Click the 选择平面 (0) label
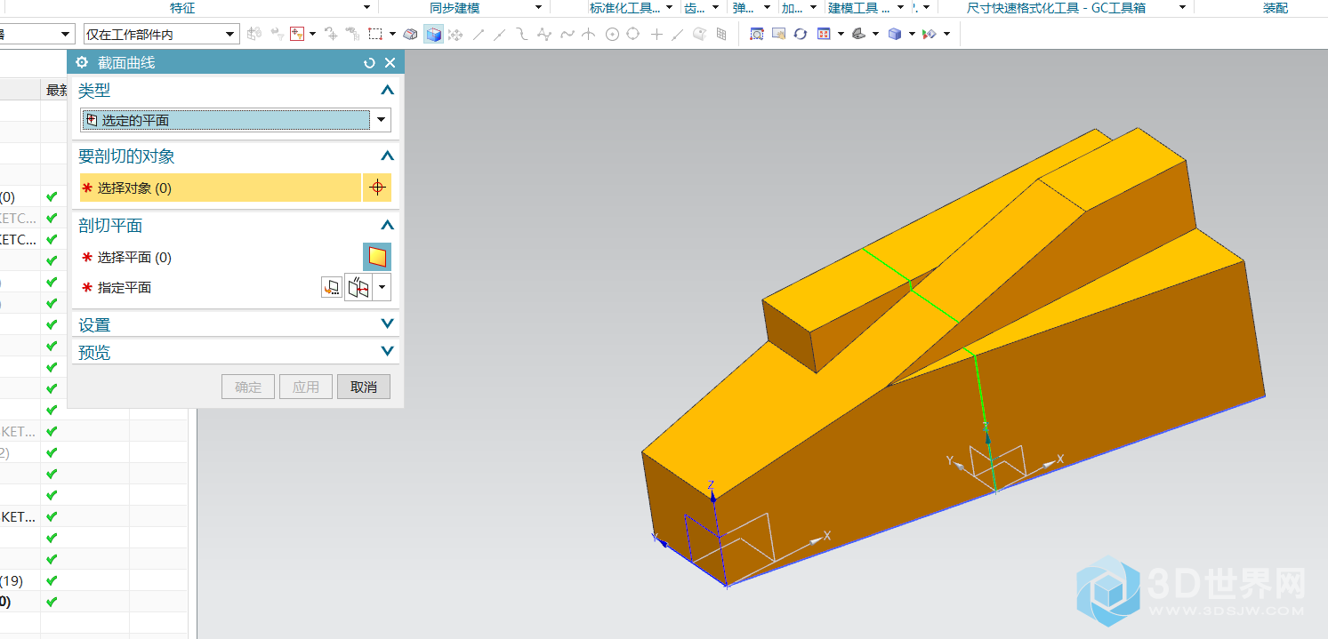The image size is (1328, 639). point(134,257)
